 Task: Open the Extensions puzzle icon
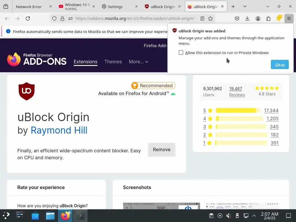point(268,18)
